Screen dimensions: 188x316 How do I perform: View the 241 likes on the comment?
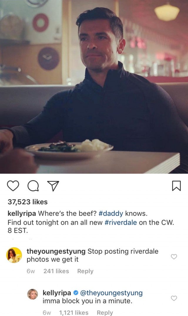[x=56, y=271]
